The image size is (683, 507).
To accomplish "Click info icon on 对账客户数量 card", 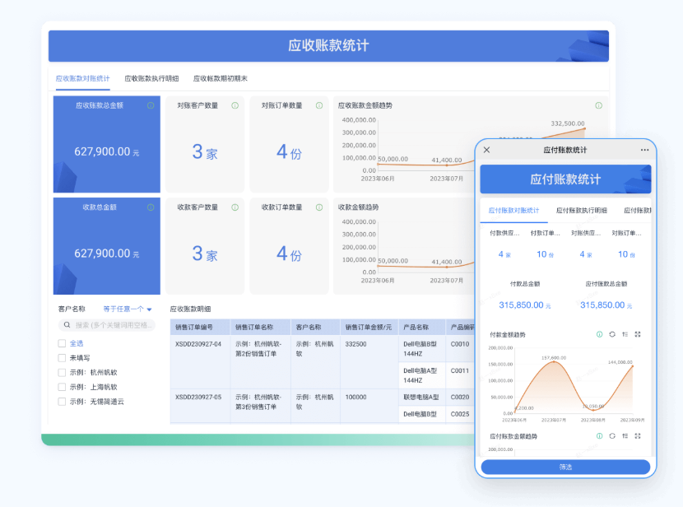I will point(235,105).
